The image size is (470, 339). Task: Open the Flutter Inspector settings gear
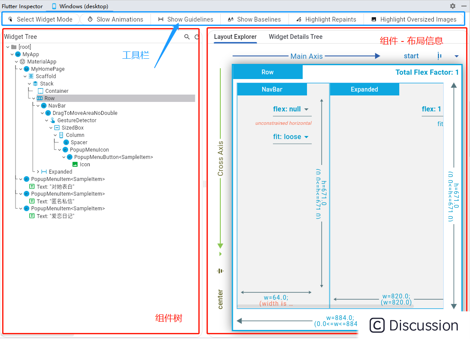(x=453, y=6)
